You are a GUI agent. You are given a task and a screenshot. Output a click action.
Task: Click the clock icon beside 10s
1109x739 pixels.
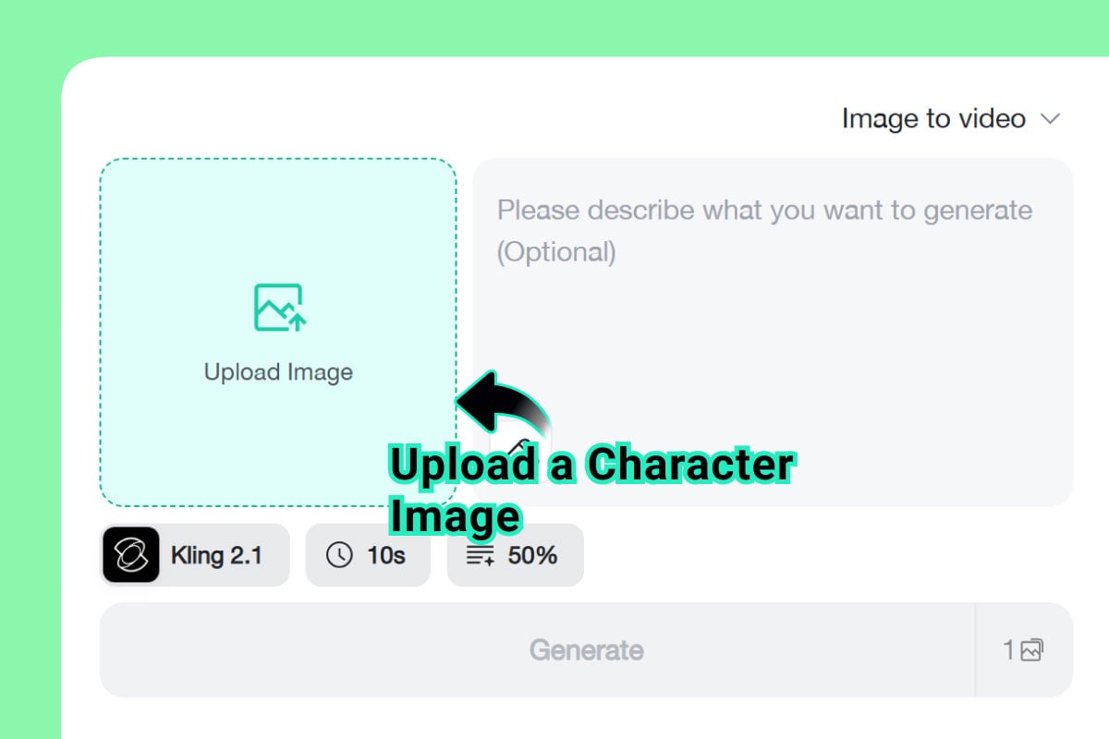(340, 555)
